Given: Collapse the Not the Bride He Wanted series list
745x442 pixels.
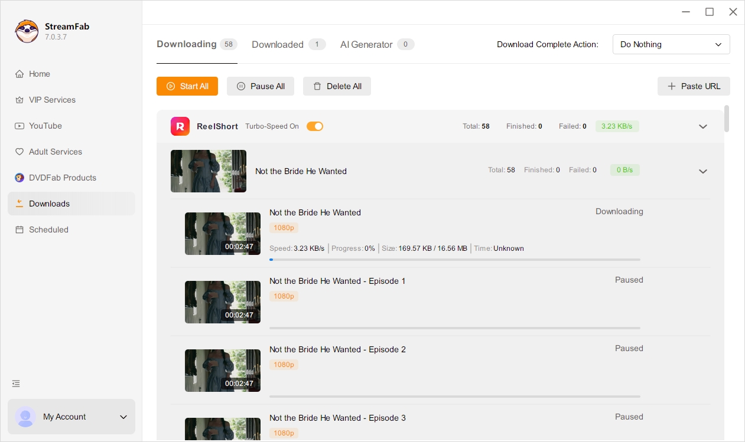Looking at the screenshot, I should 703,171.
